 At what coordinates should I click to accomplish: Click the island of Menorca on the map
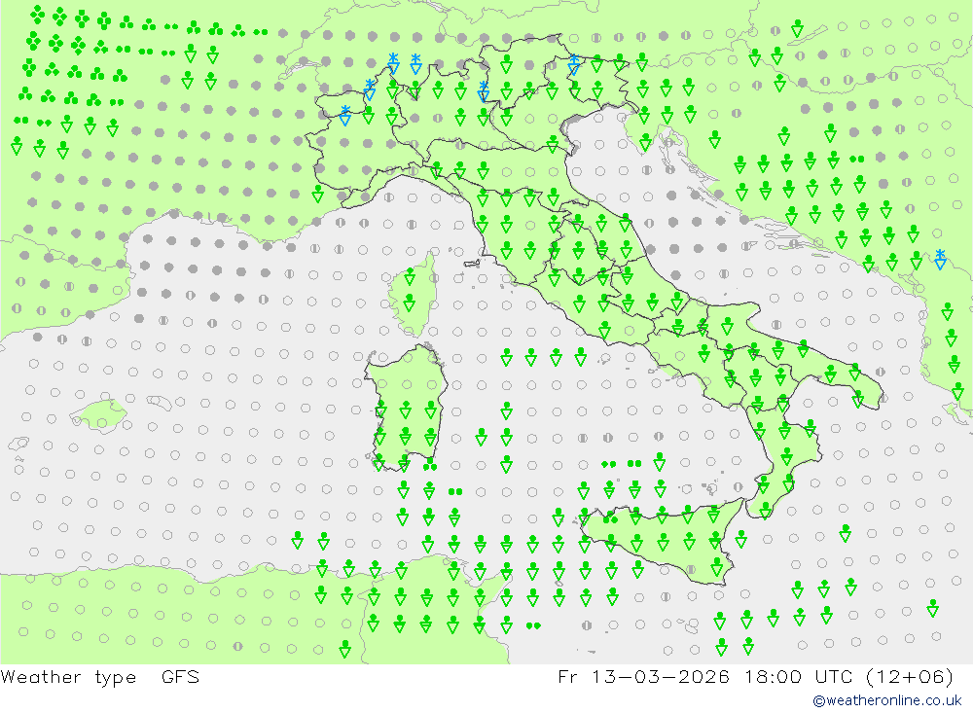coord(160,404)
